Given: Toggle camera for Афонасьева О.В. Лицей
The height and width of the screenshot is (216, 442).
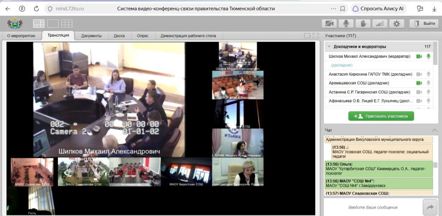Looking at the screenshot, I should (419, 101).
